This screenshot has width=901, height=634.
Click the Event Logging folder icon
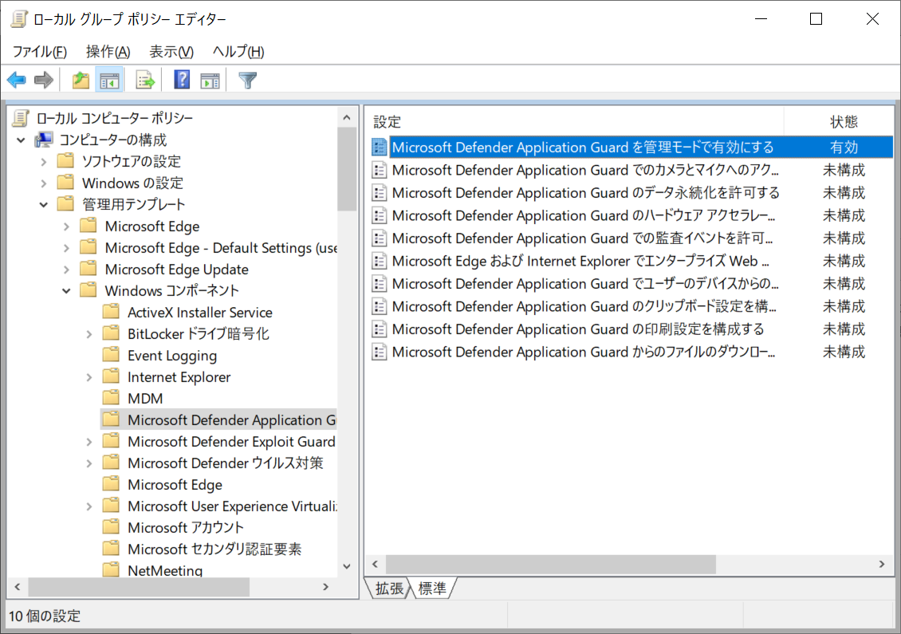point(111,355)
